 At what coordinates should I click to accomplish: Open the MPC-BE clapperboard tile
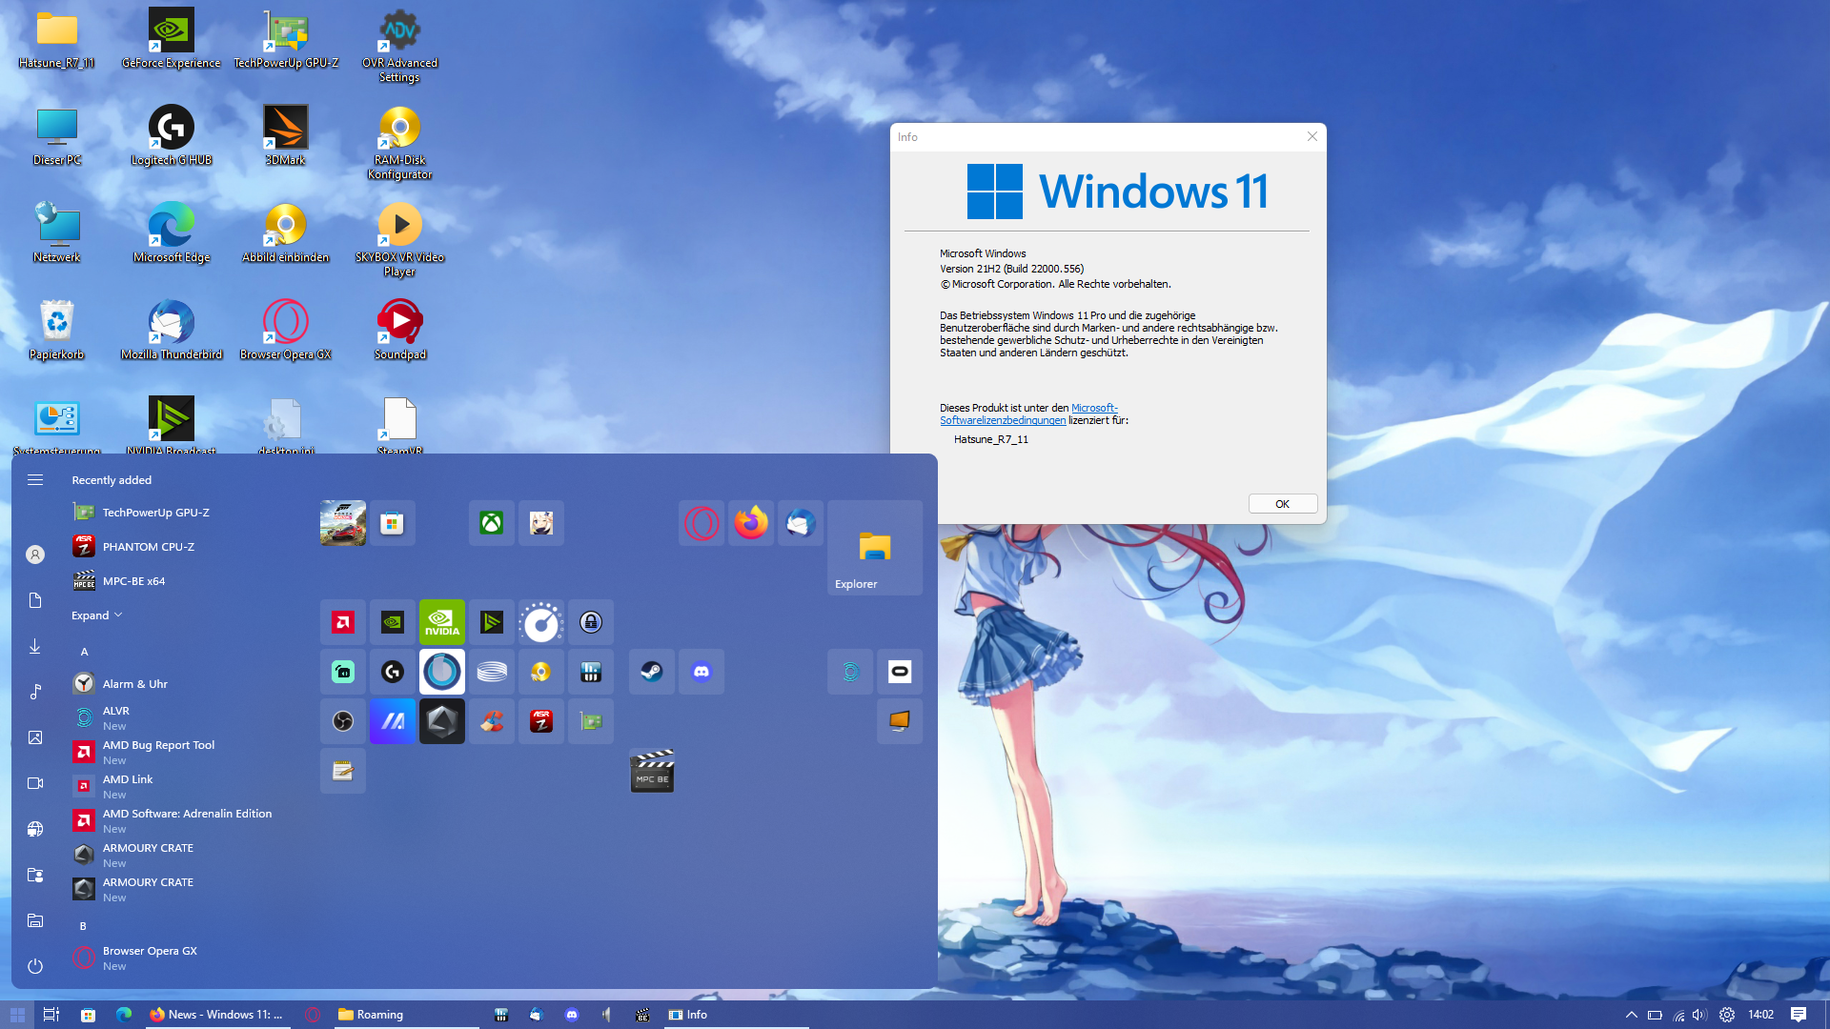pyautogui.click(x=652, y=771)
